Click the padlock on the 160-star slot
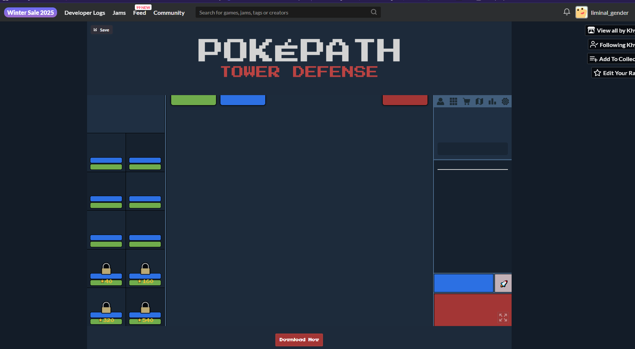 click(x=145, y=268)
